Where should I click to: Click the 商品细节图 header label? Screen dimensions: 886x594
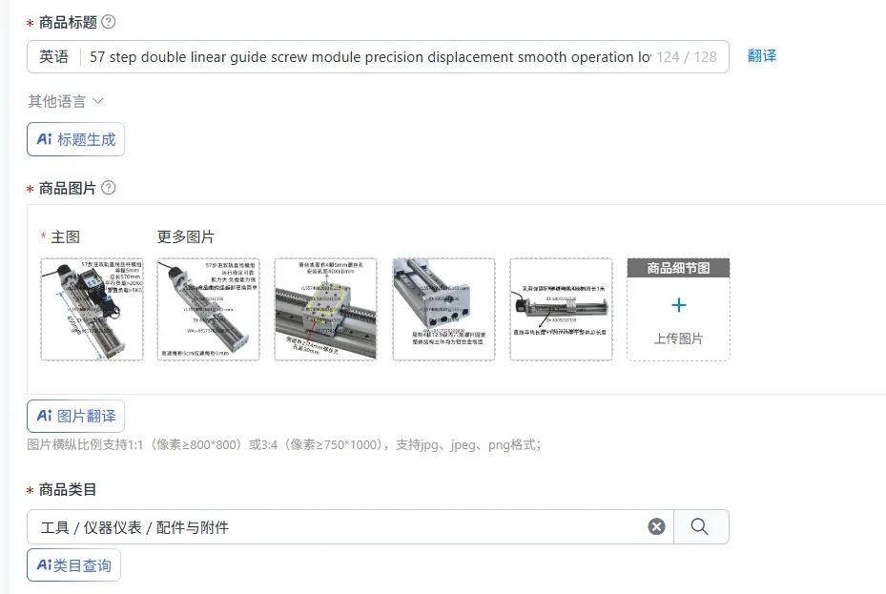pos(679,268)
